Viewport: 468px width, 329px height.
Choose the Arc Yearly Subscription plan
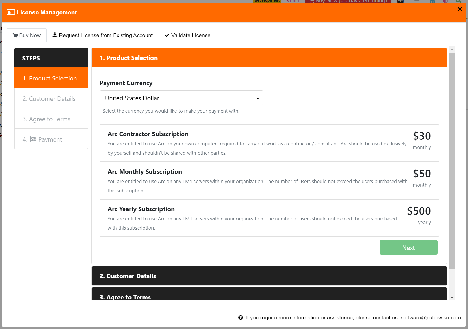269,218
